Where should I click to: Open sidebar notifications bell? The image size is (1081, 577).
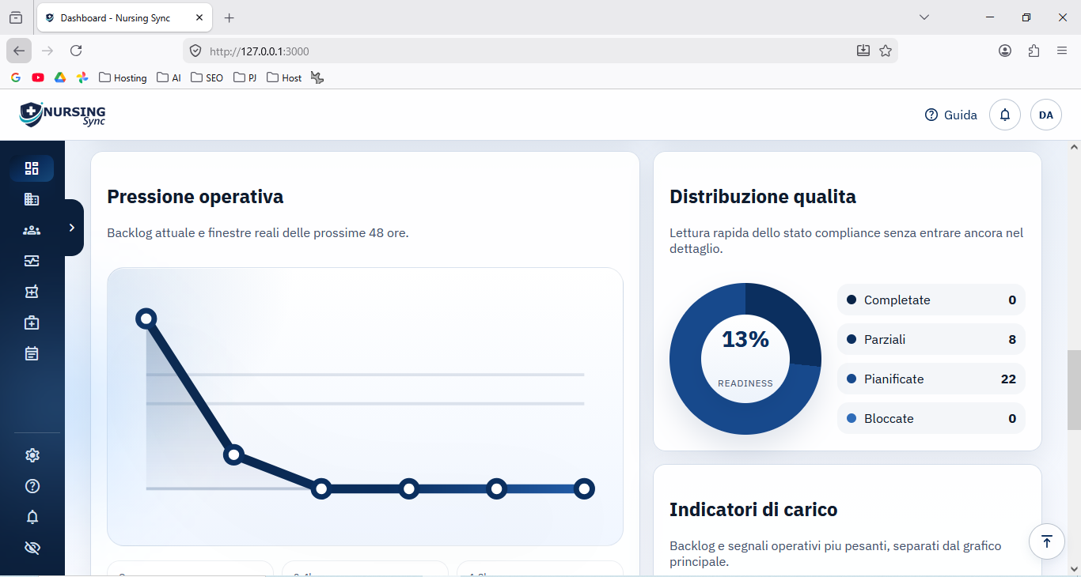[32, 517]
